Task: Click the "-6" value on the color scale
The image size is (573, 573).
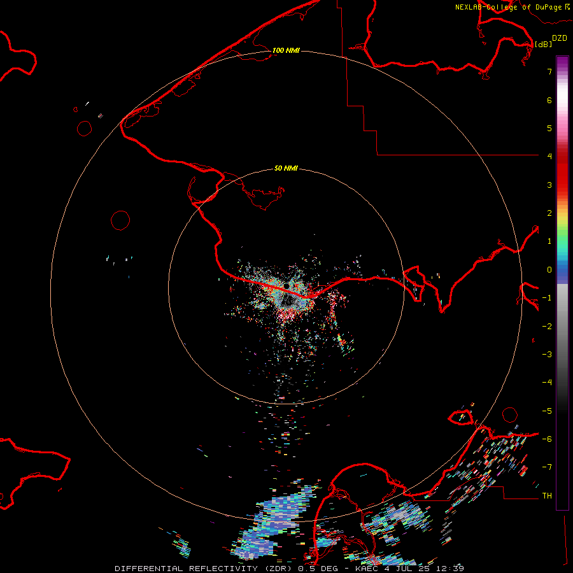Action: point(547,439)
